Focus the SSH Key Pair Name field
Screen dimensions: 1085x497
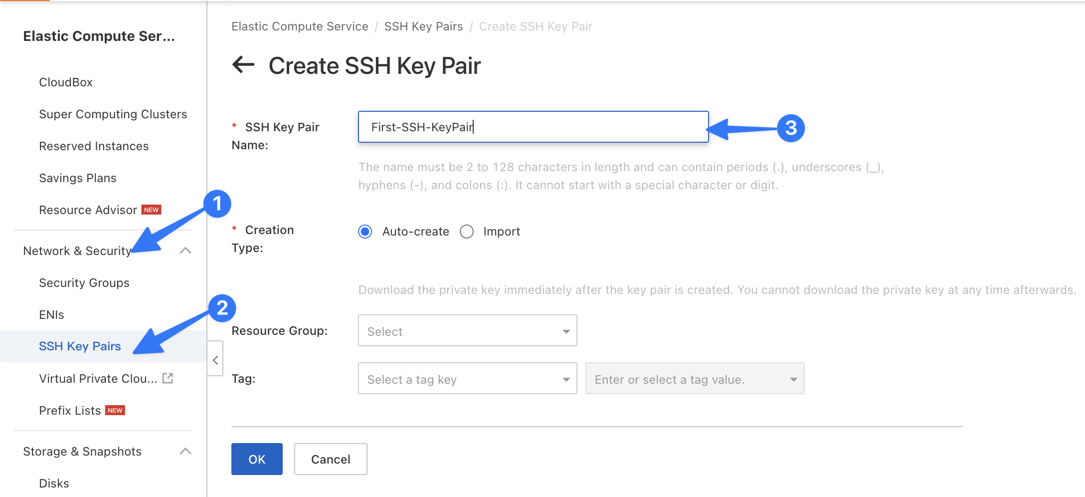pos(533,127)
